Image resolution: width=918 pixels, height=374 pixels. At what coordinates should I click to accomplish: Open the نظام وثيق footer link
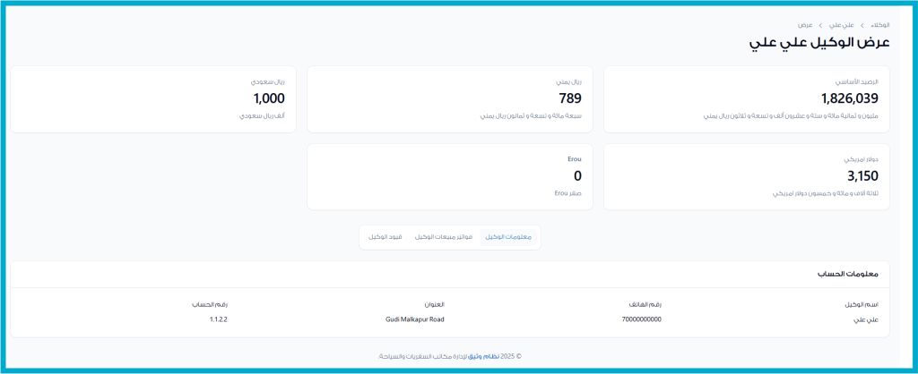[x=487, y=356]
